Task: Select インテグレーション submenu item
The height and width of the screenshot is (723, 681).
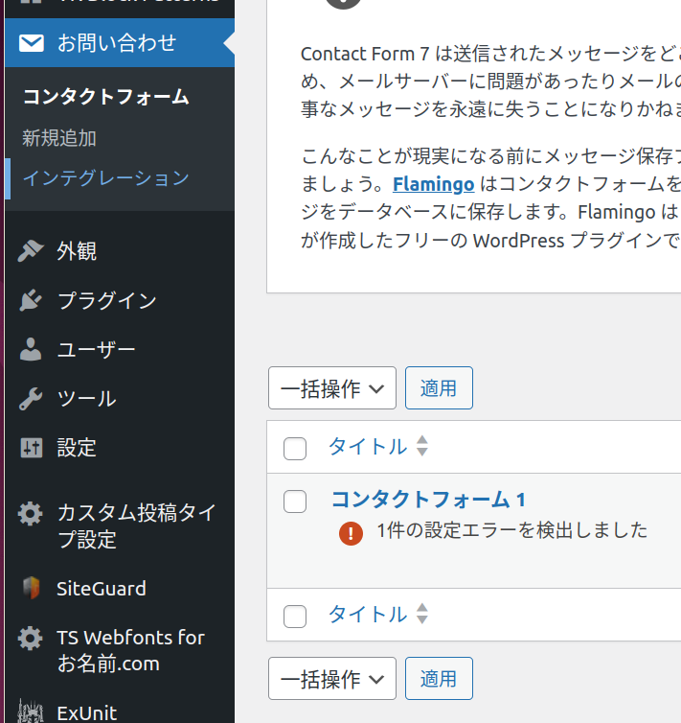Action: pyautogui.click(x=106, y=178)
